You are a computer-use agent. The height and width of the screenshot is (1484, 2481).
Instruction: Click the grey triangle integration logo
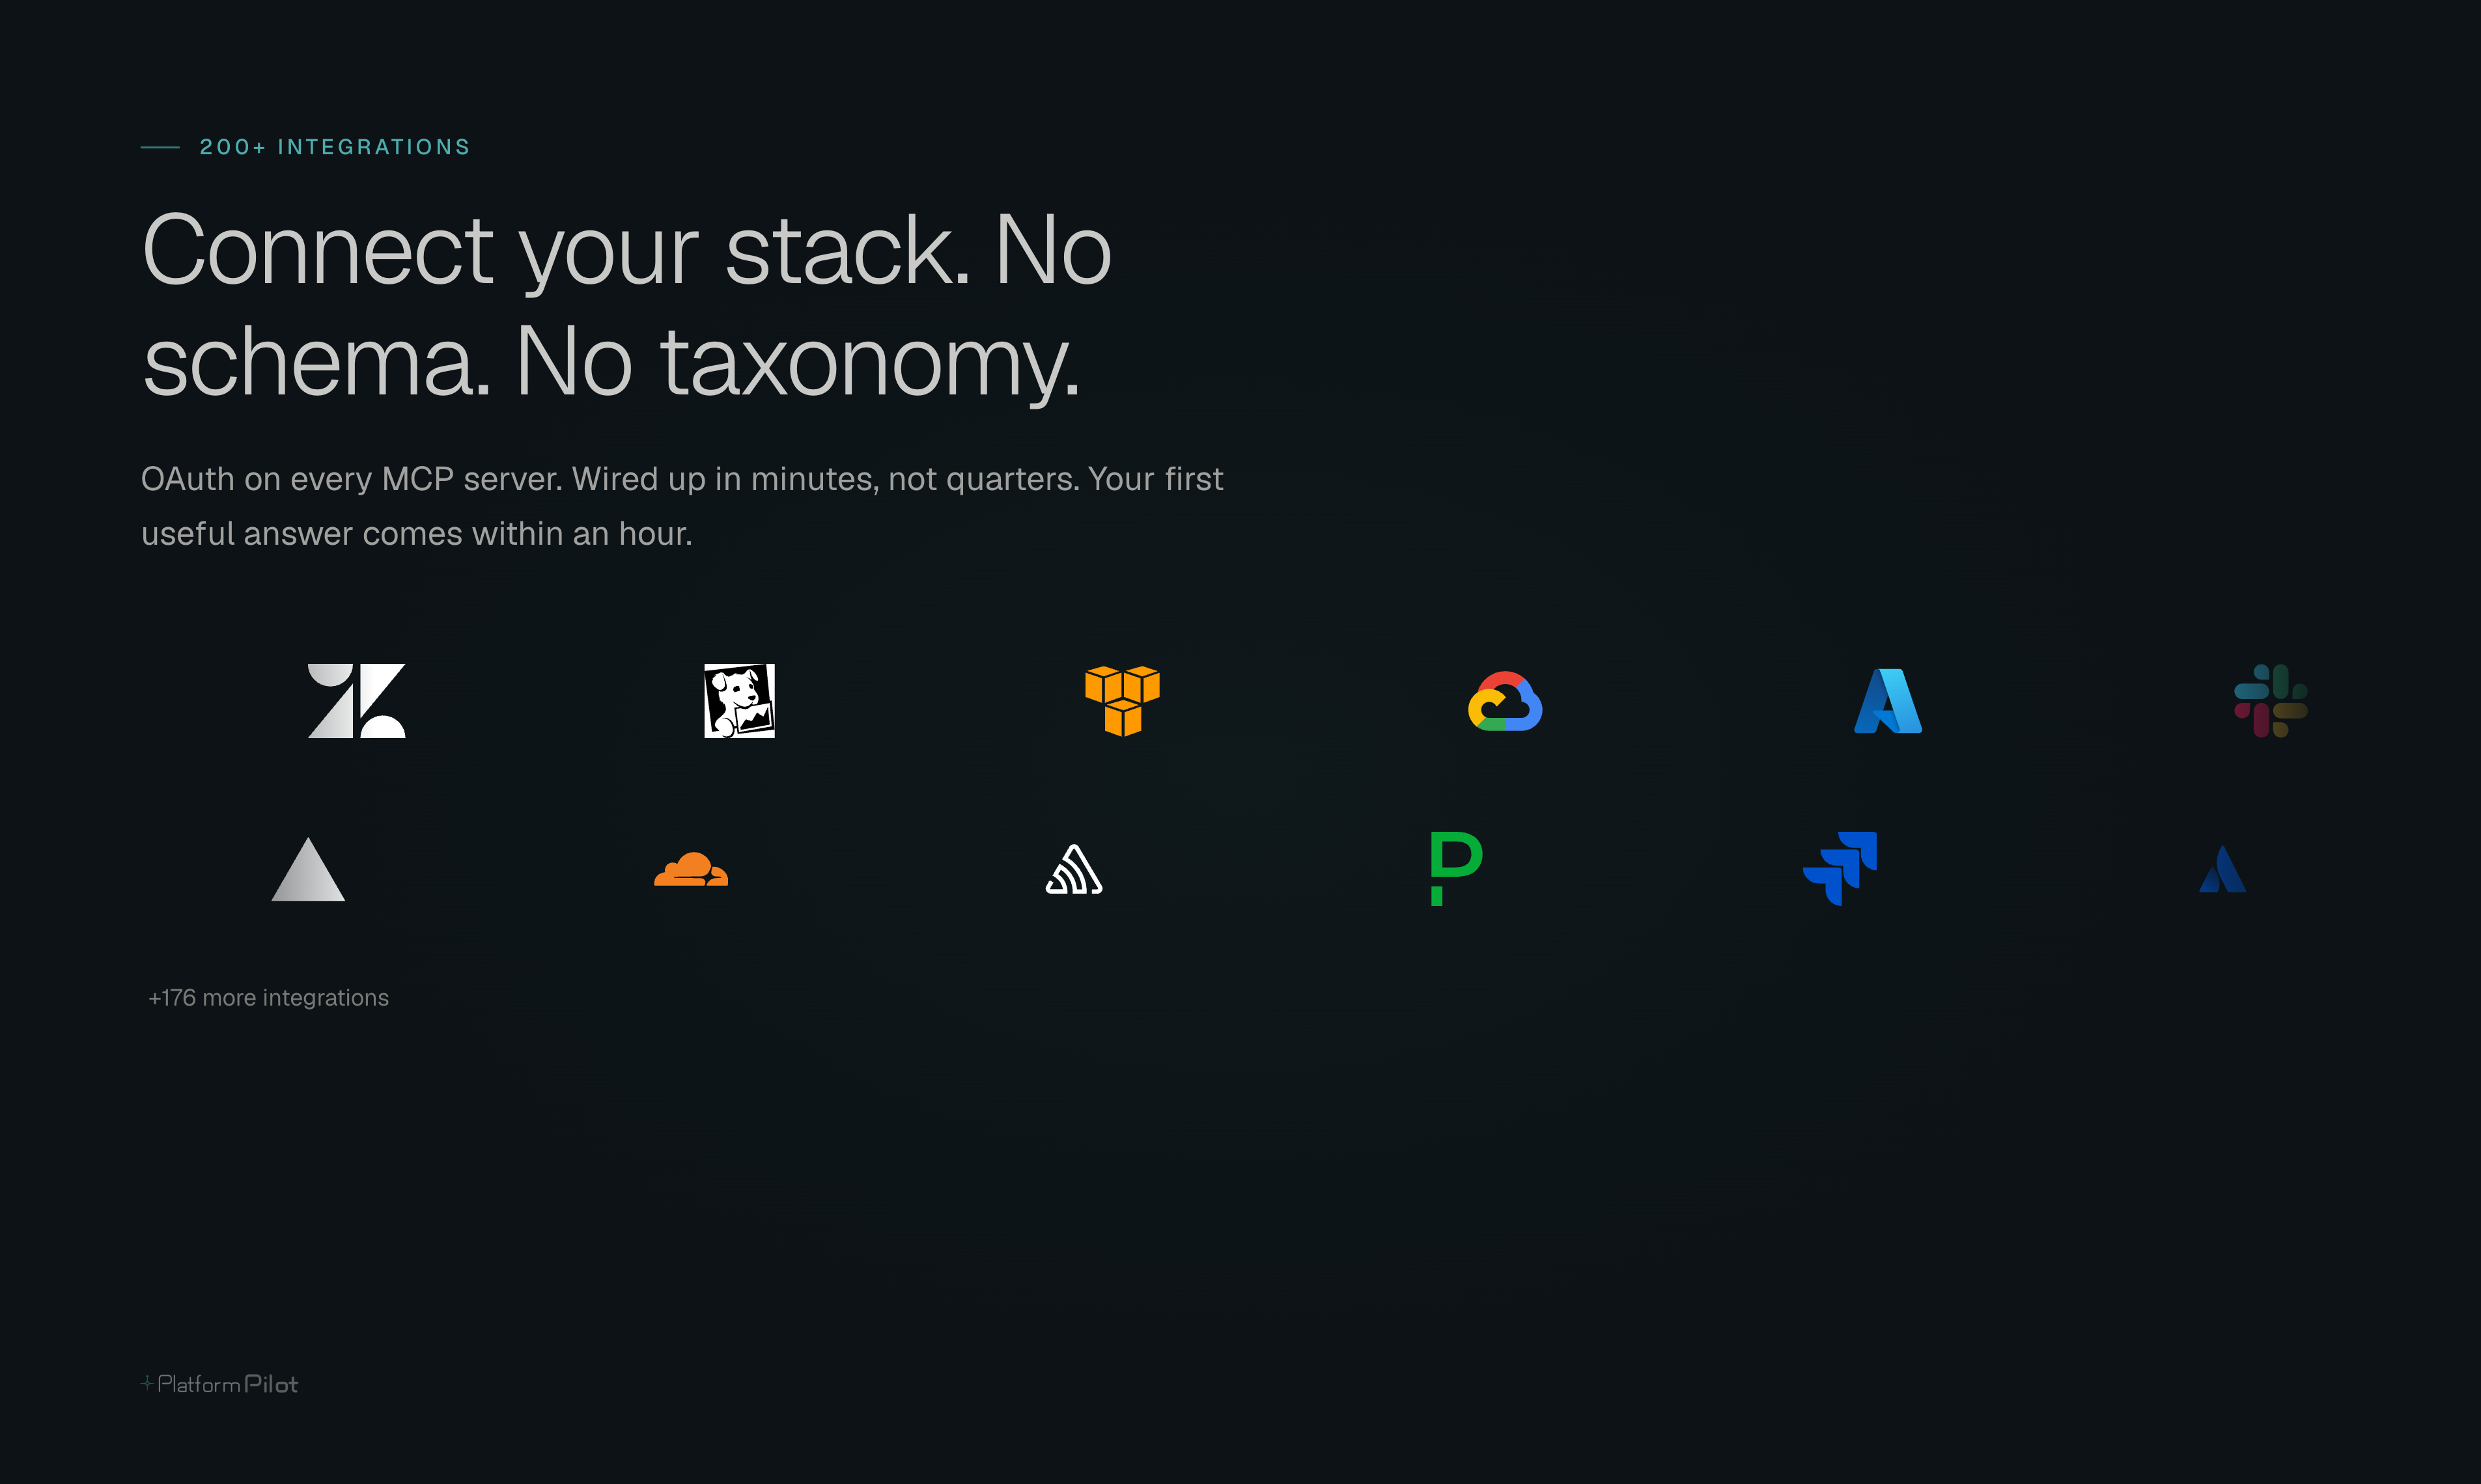(x=308, y=869)
